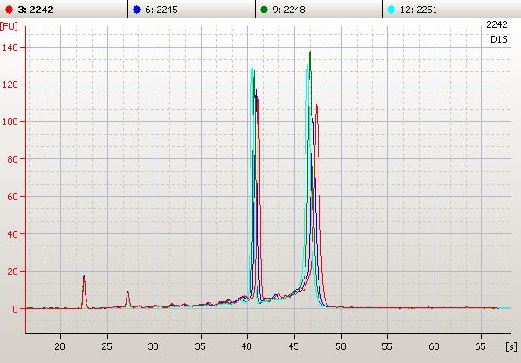The image size is (521, 363).
Task: Click the 140 tick on the y-axis
Action: click(x=10, y=48)
